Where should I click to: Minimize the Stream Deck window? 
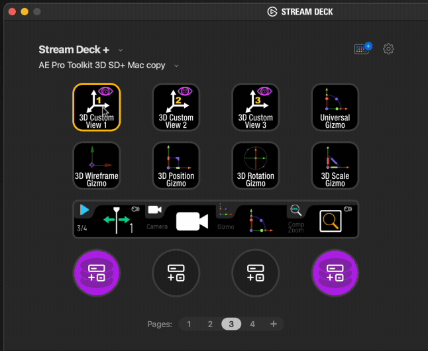tap(25, 11)
